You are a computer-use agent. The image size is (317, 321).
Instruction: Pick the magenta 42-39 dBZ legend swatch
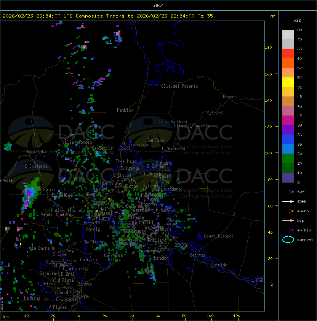288,120
